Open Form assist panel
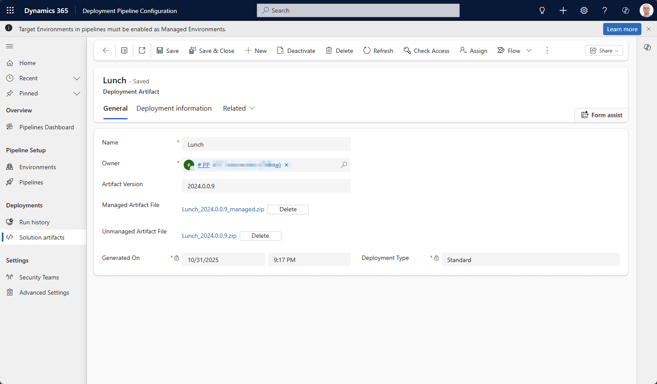Screen dimensions: 657x384 pyautogui.click(x=602, y=115)
